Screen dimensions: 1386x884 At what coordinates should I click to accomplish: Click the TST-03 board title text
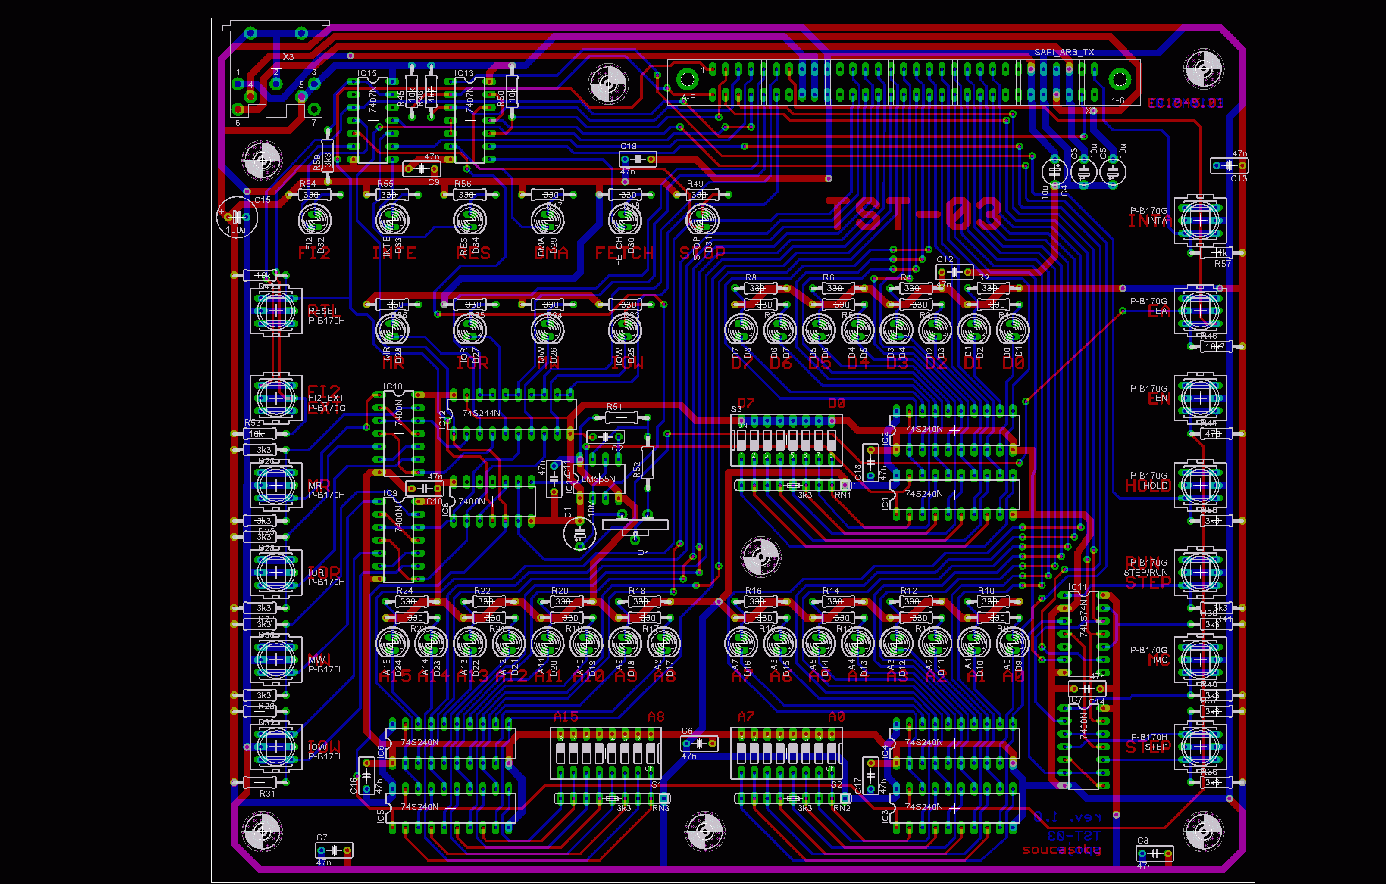(x=915, y=214)
